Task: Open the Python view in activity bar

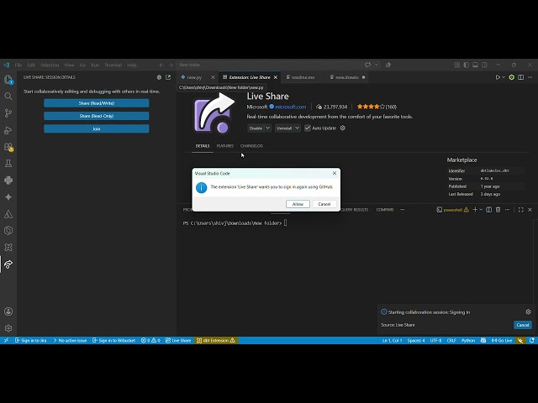Action: (8, 181)
